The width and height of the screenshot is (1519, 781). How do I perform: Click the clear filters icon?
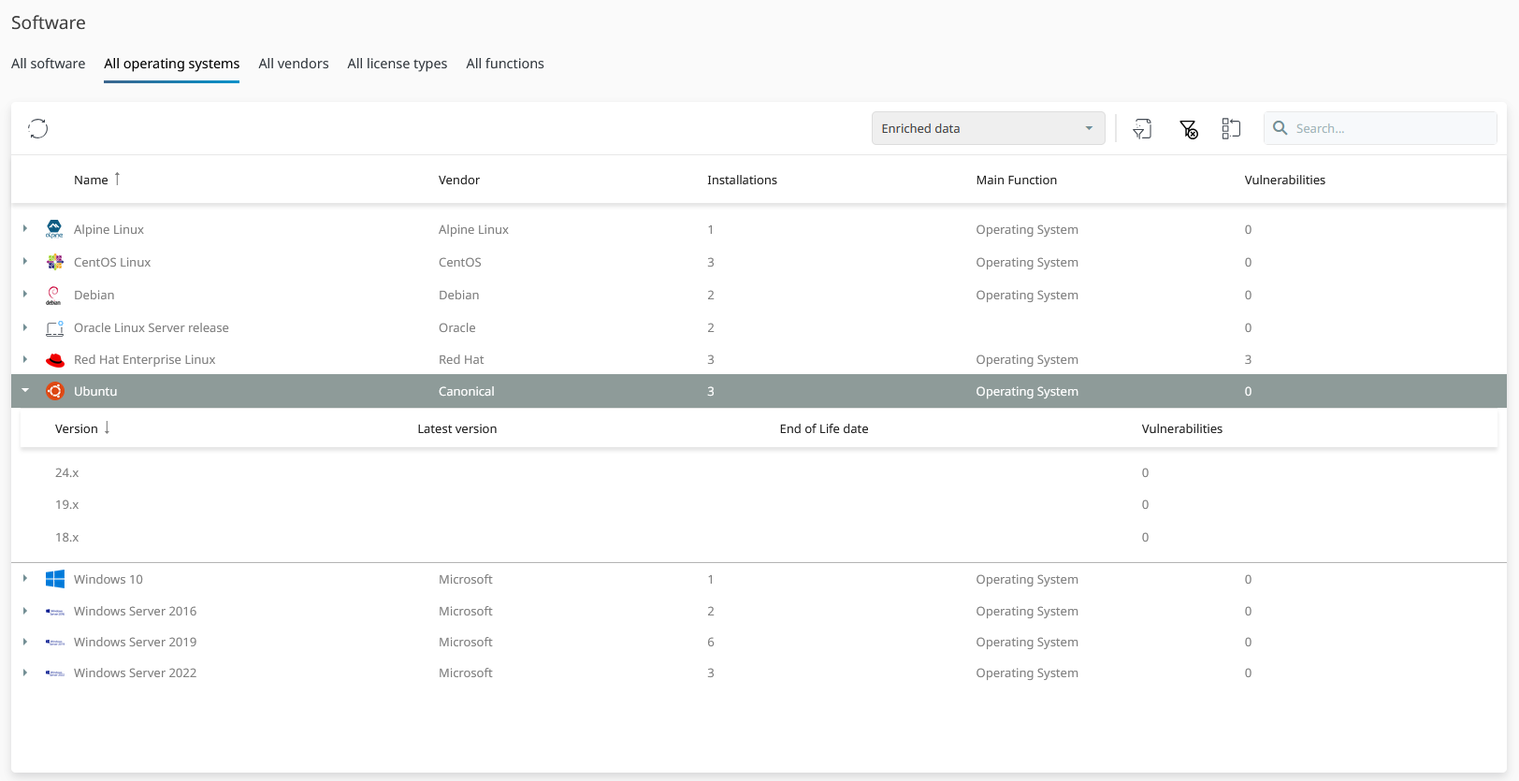[x=1188, y=129]
